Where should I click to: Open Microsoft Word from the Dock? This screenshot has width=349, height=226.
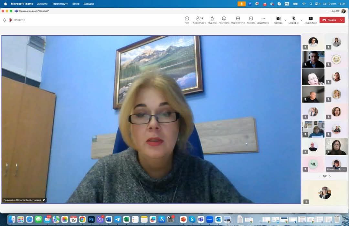(x=109, y=220)
